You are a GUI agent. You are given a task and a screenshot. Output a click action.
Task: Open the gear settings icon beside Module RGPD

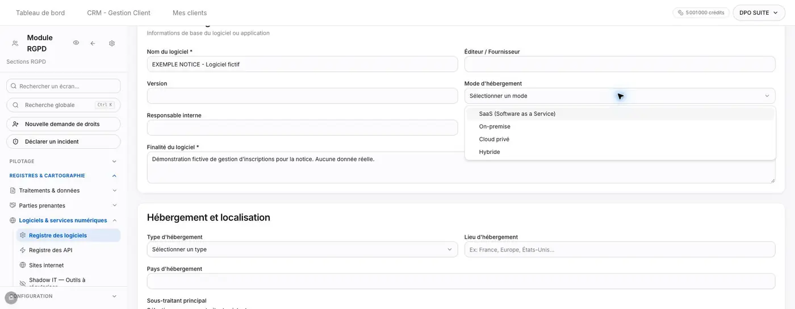pyautogui.click(x=112, y=43)
